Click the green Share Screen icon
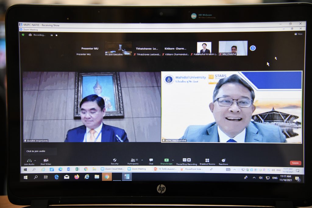Screen dimensions: 312x208 166,160
